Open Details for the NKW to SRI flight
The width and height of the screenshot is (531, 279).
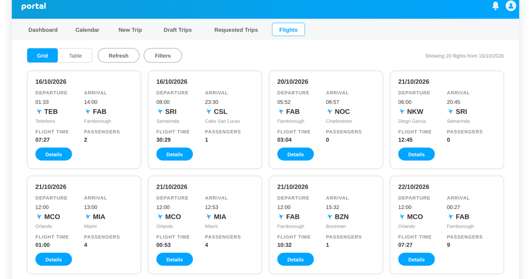click(416, 154)
